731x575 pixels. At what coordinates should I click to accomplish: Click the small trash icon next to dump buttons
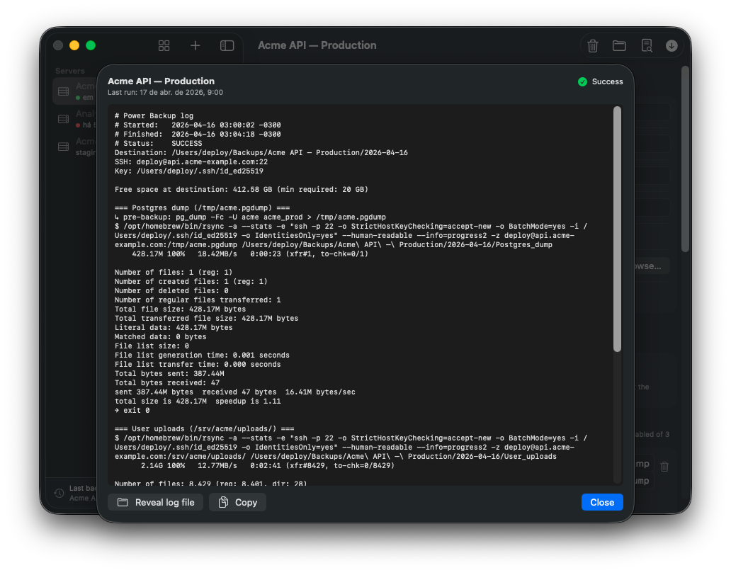[664, 466]
